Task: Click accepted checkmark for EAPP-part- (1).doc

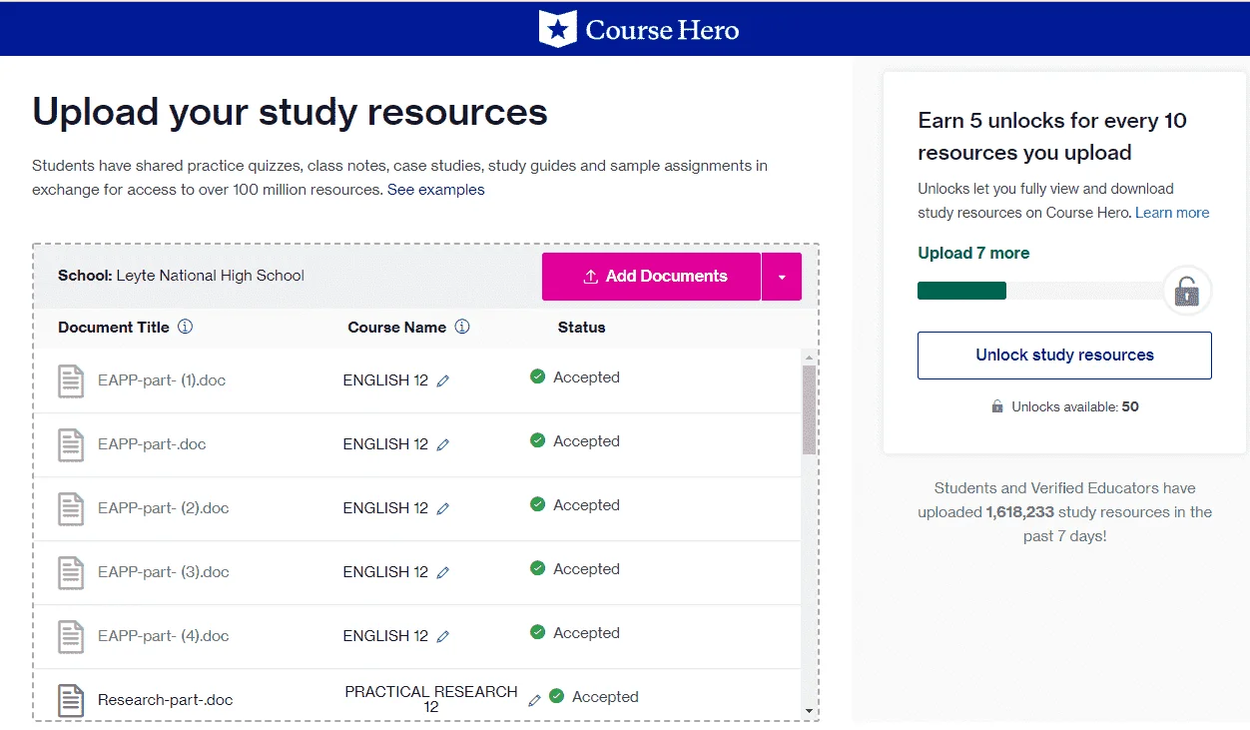Action: pos(537,376)
